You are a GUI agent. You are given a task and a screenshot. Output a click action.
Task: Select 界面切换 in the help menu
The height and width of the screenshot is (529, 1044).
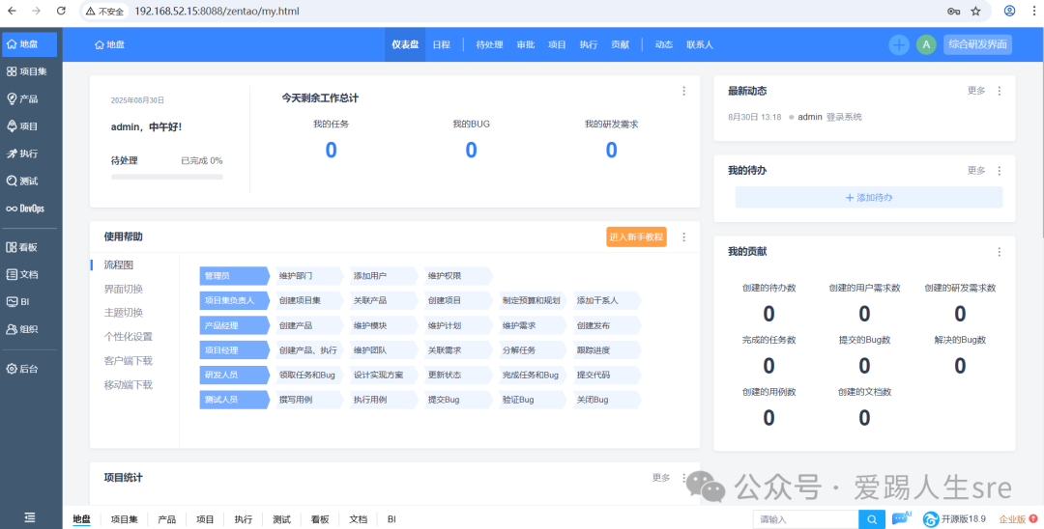(x=123, y=289)
